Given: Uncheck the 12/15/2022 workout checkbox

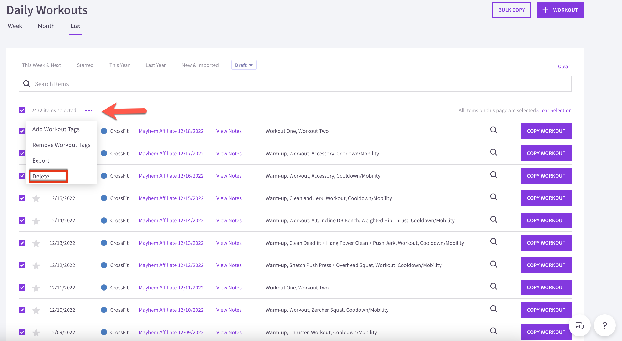Looking at the screenshot, I should point(22,198).
